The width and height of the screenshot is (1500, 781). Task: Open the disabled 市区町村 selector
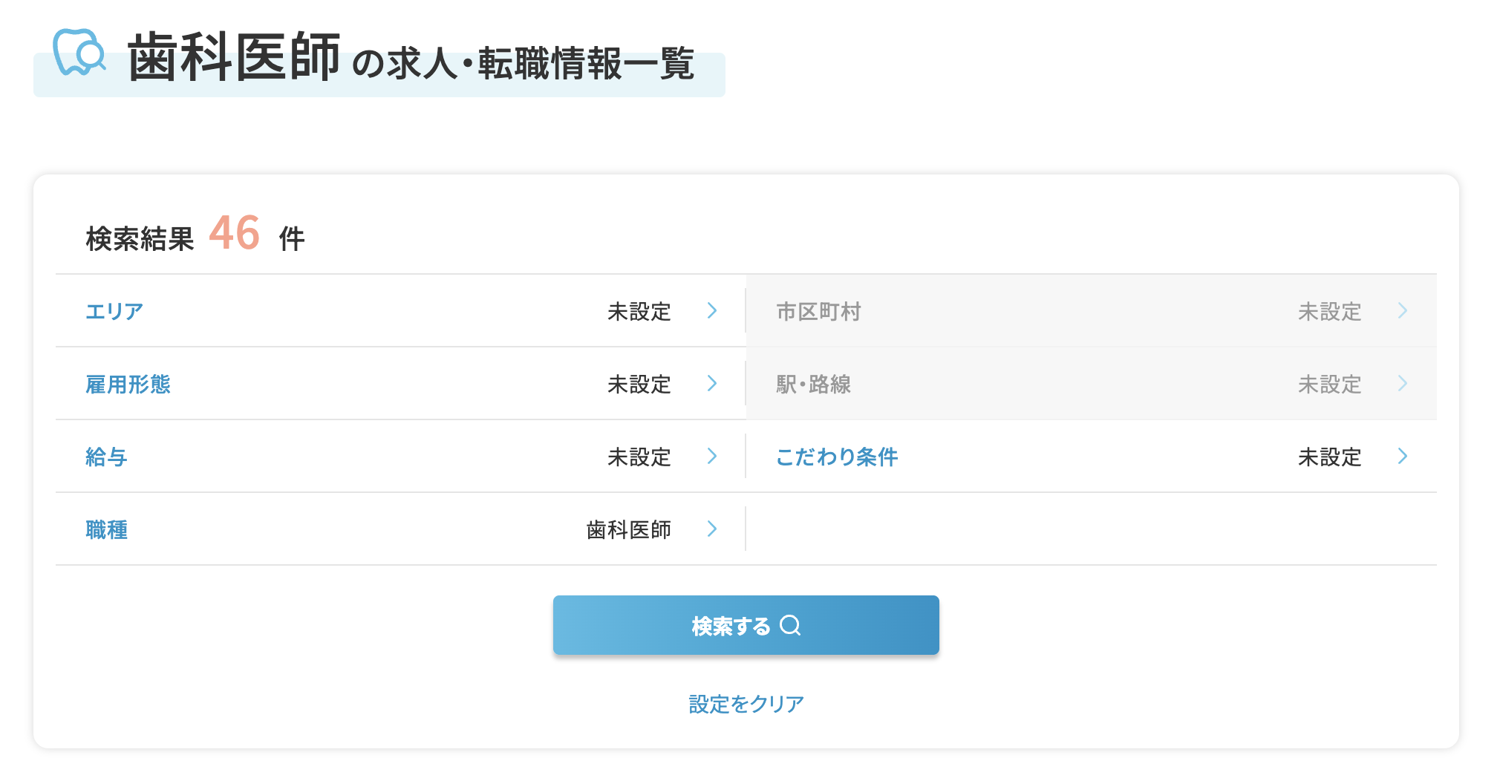point(1092,310)
